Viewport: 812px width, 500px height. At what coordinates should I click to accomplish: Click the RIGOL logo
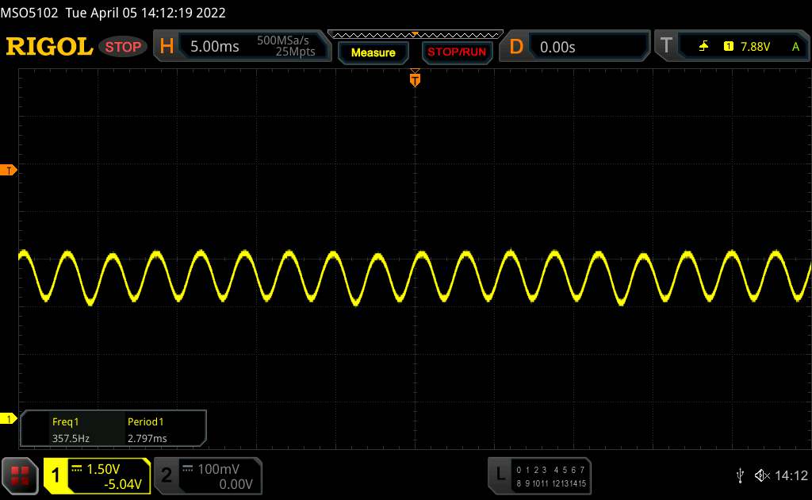click(49, 47)
